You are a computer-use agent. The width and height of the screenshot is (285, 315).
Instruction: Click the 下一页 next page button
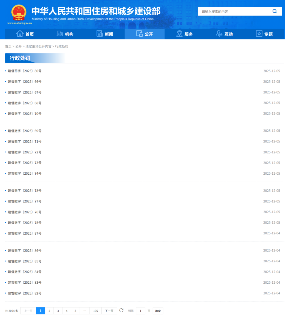point(109,311)
